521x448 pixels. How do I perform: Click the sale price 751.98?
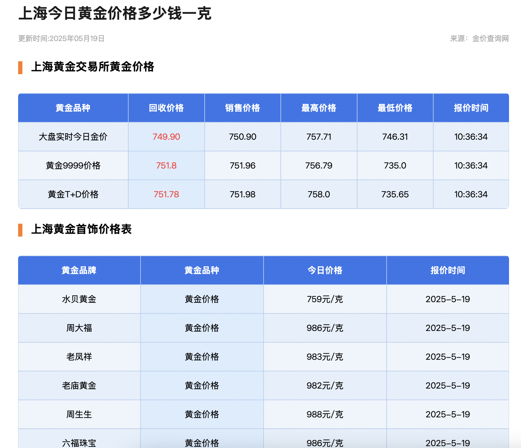point(242,194)
